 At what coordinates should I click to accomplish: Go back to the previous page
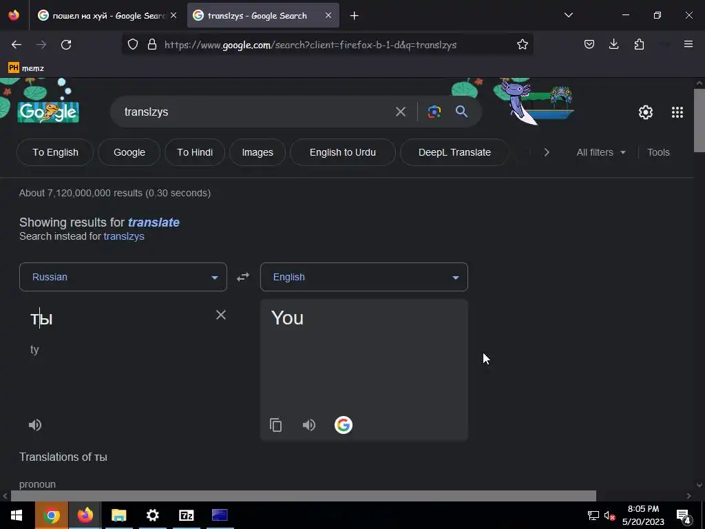(17, 45)
